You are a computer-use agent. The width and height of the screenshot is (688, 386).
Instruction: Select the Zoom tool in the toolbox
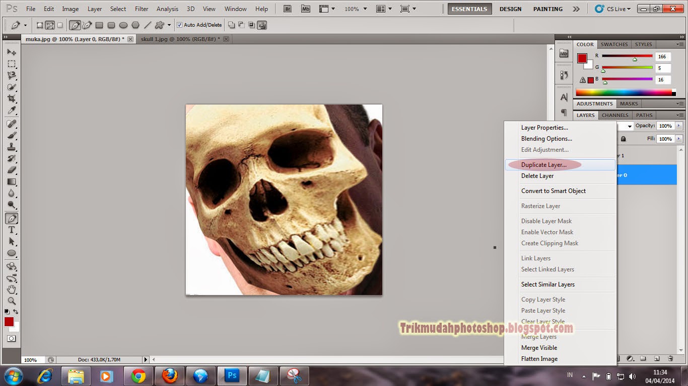click(12, 301)
